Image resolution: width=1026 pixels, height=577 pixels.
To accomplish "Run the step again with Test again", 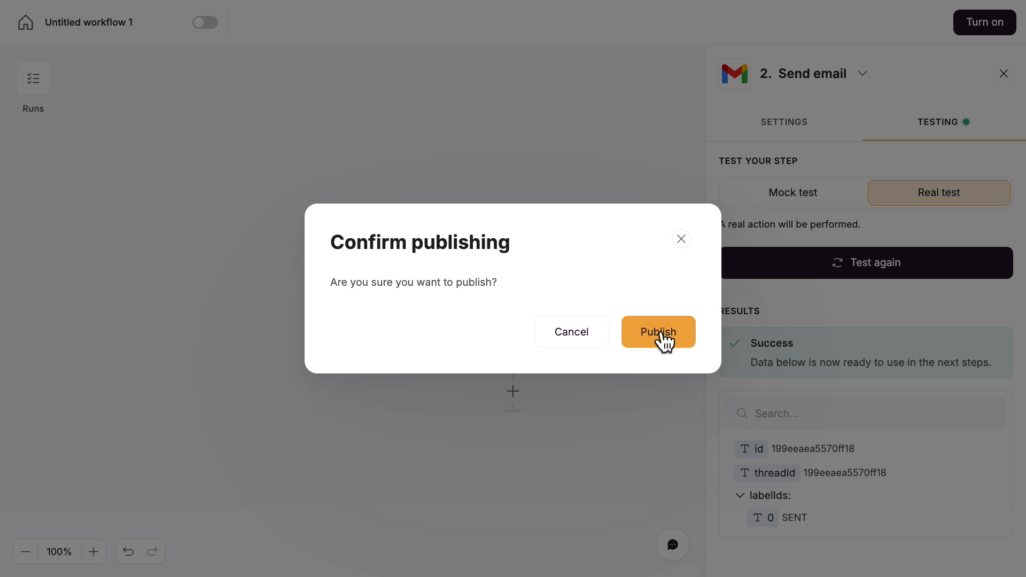I will click(x=866, y=262).
